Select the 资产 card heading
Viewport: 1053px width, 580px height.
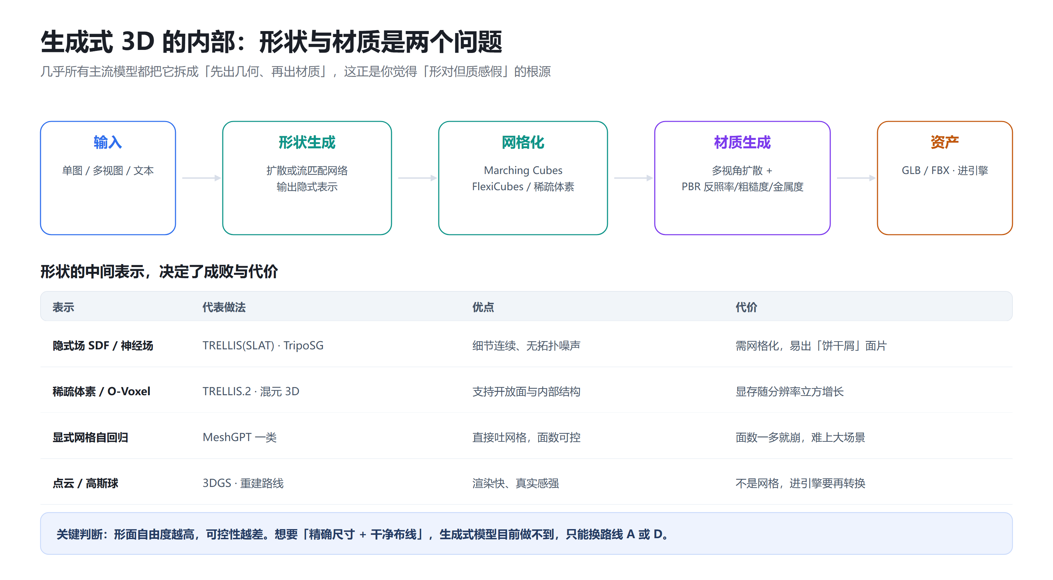pos(944,143)
